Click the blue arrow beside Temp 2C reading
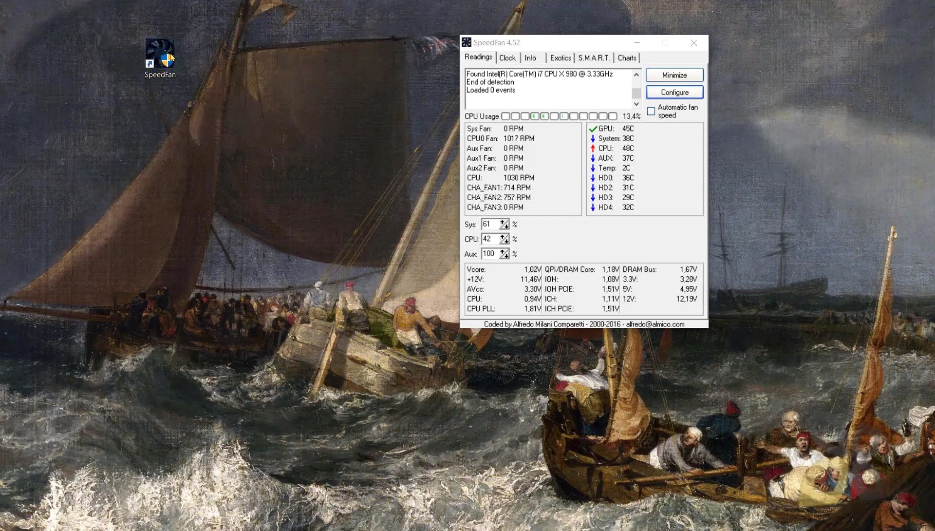The height and width of the screenshot is (531, 935). pyautogui.click(x=593, y=168)
